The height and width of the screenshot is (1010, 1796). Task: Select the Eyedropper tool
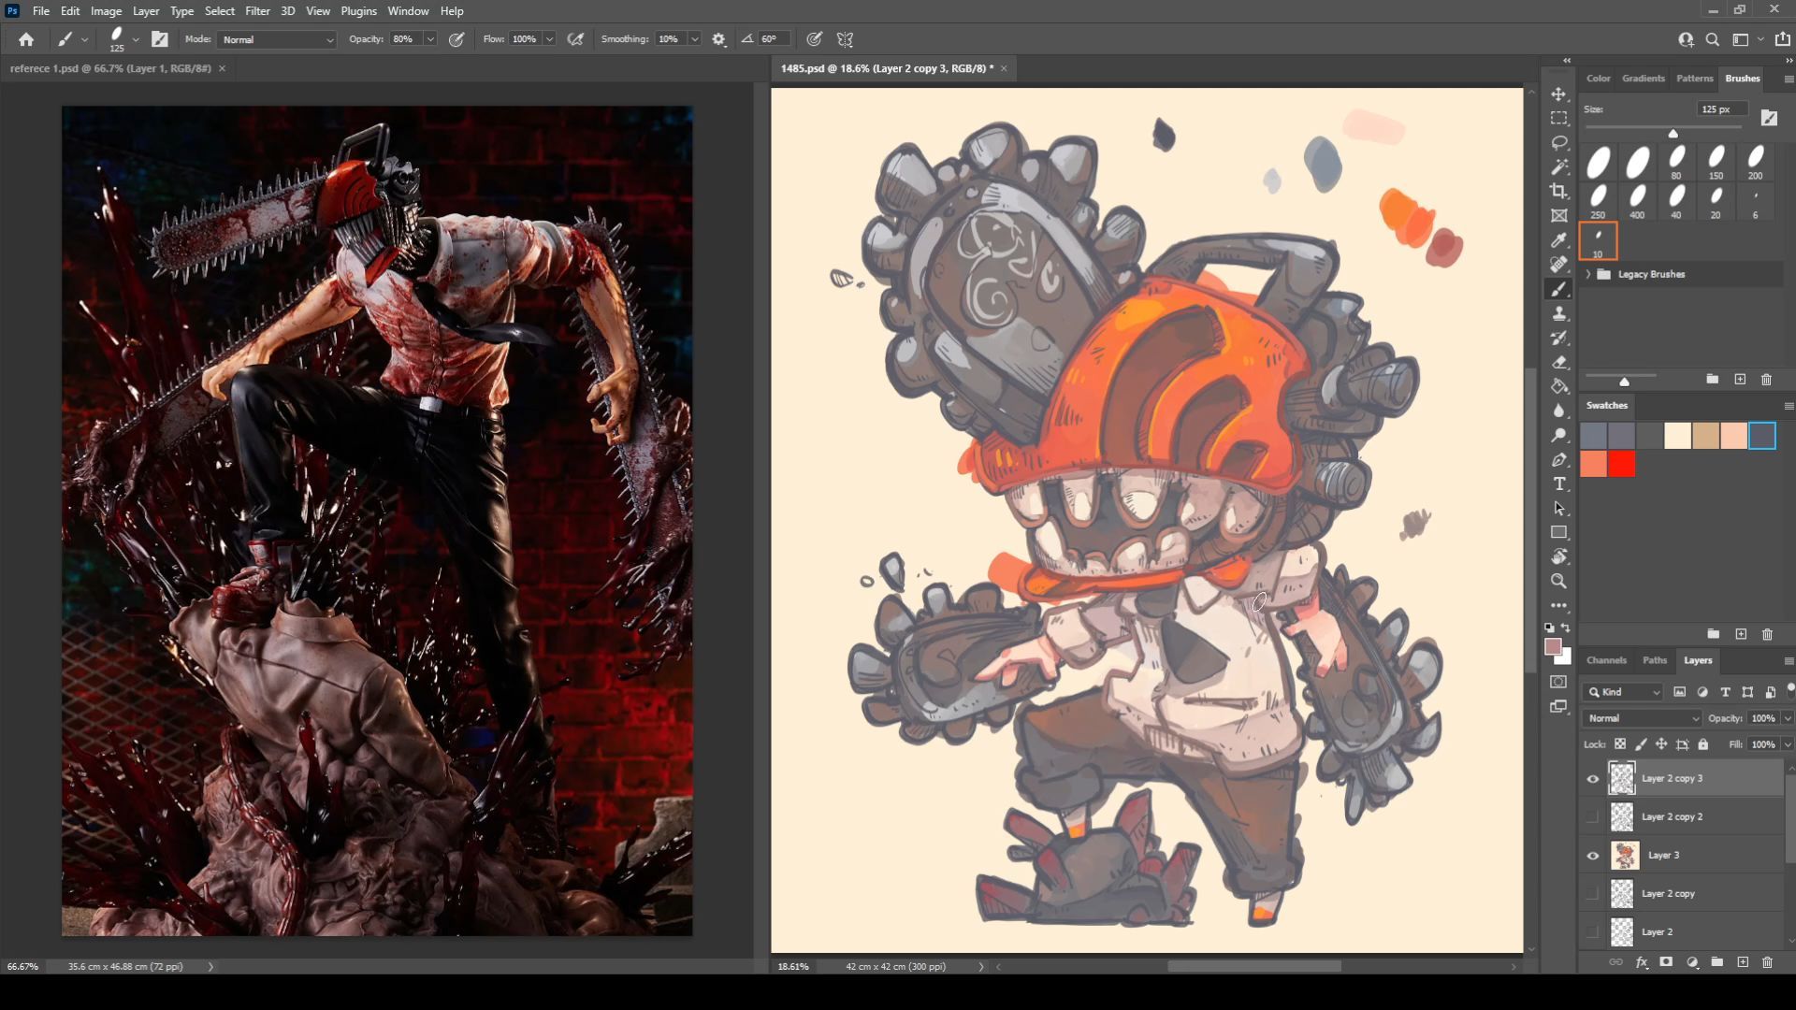point(1558,240)
